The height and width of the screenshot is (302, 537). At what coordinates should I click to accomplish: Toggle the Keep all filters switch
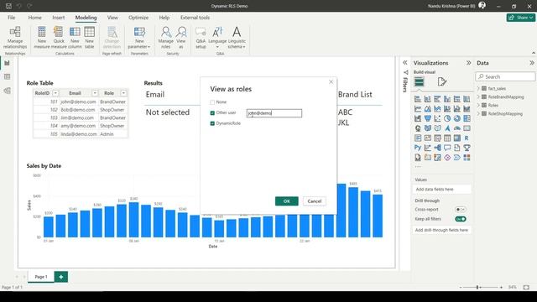point(461,219)
